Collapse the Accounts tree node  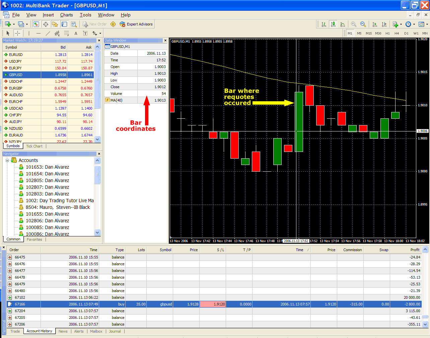(x=7, y=160)
